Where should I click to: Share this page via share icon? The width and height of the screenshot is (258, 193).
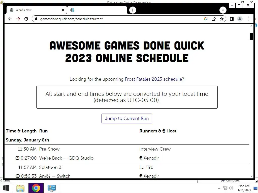click(x=214, y=19)
